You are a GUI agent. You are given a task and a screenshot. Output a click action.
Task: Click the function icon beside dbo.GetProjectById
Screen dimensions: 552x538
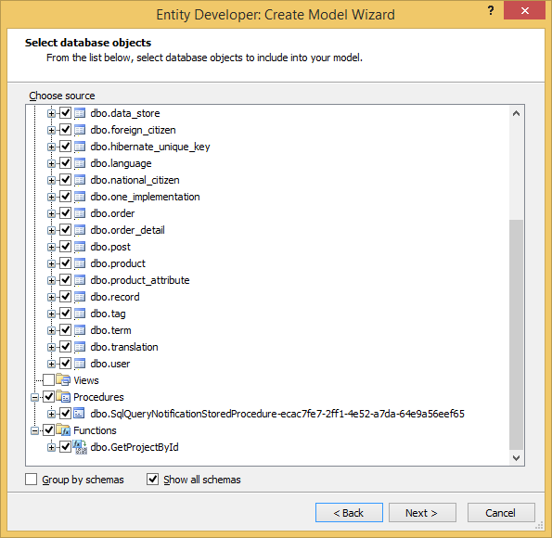80,447
